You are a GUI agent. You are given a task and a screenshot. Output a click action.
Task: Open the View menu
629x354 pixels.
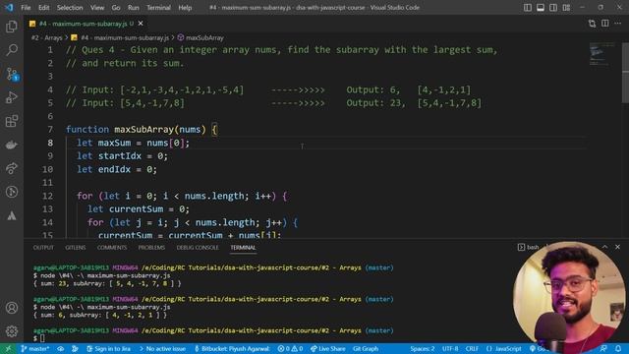[x=97, y=8]
